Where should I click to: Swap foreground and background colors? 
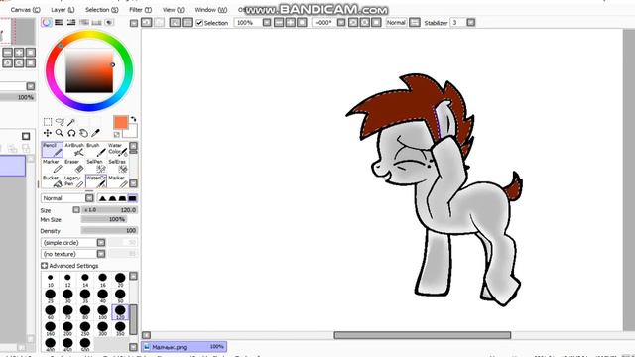point(134,119)
